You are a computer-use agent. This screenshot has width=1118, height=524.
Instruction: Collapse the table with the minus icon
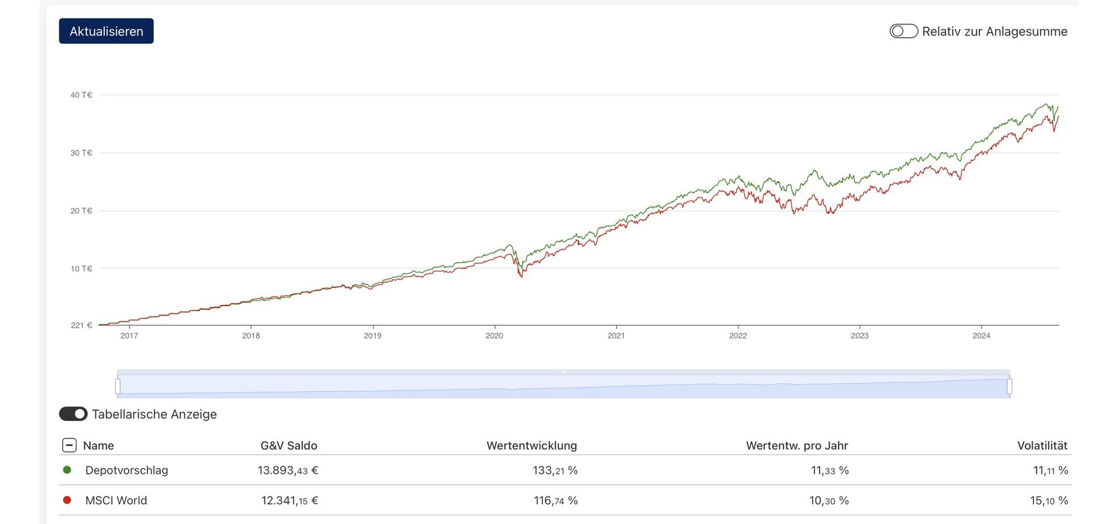(69, 445)
